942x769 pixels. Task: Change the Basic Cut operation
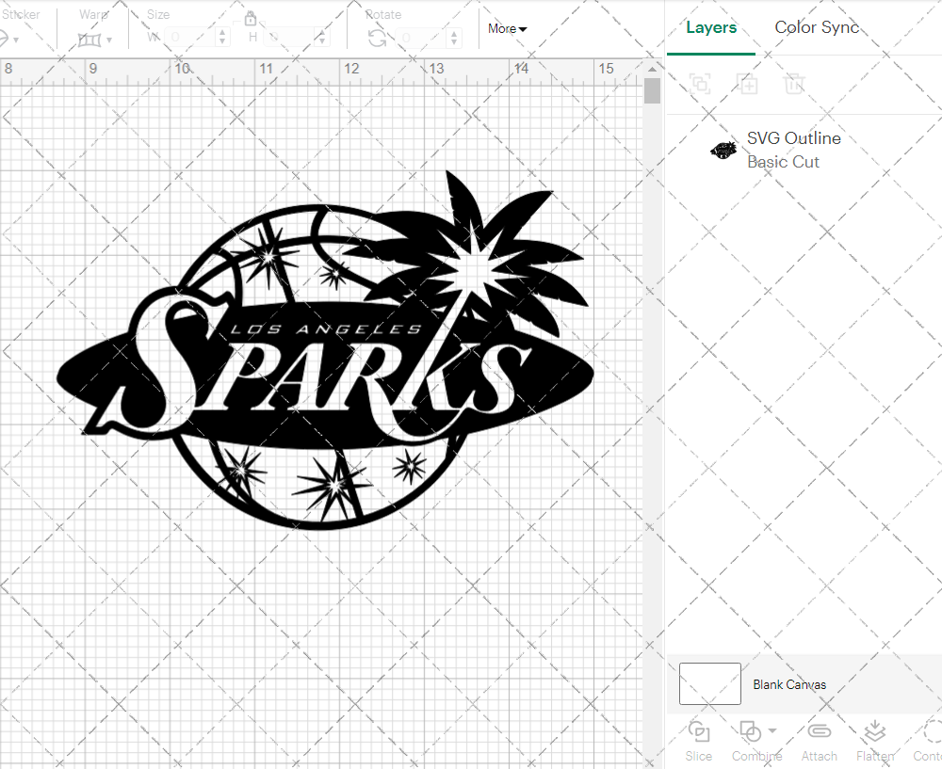click(x=783, y=161)
